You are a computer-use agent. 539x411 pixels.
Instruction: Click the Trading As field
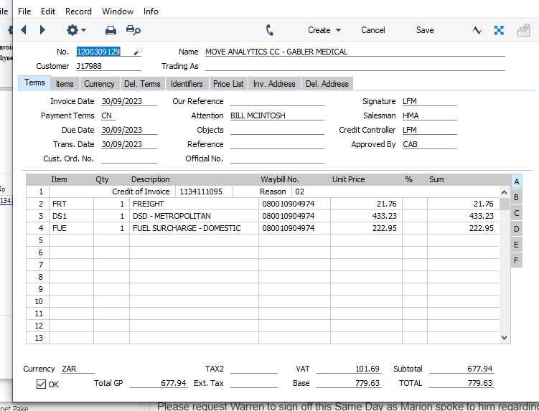pyautogui.click(x=355, y=66)
